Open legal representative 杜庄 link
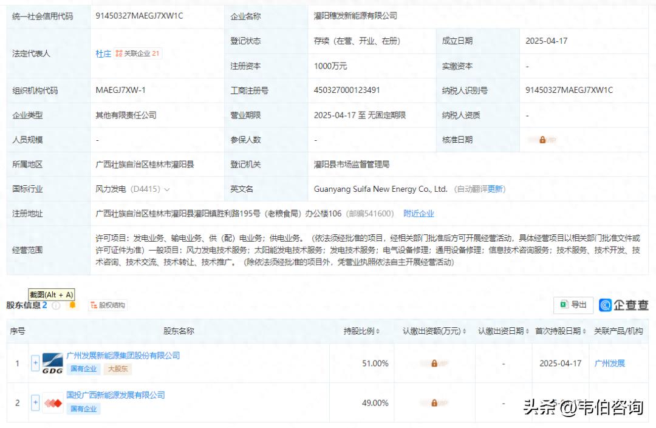Screen dimensions: 656x428 point(103,53)
